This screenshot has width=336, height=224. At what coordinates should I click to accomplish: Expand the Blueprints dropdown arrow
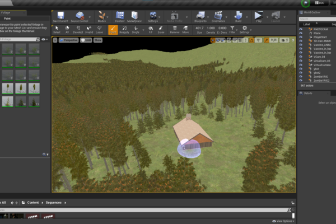pos(208,17)
